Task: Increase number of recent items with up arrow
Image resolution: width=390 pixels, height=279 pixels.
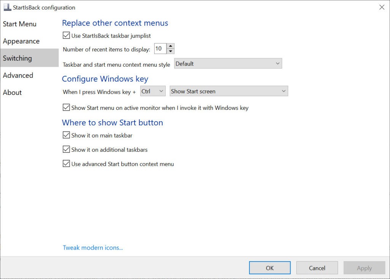Action: [170, 46]
